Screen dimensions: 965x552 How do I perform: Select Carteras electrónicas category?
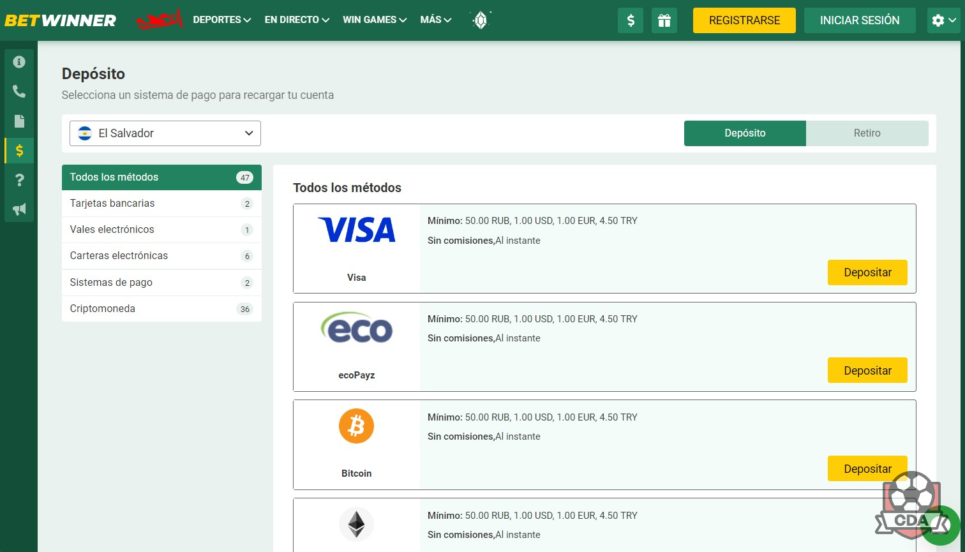pyautogui.click(x=161, y=256)
